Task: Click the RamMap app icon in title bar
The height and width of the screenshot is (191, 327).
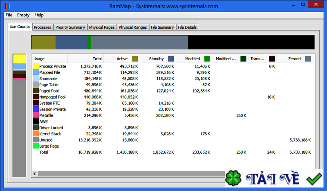Action: tap(7, 6)
